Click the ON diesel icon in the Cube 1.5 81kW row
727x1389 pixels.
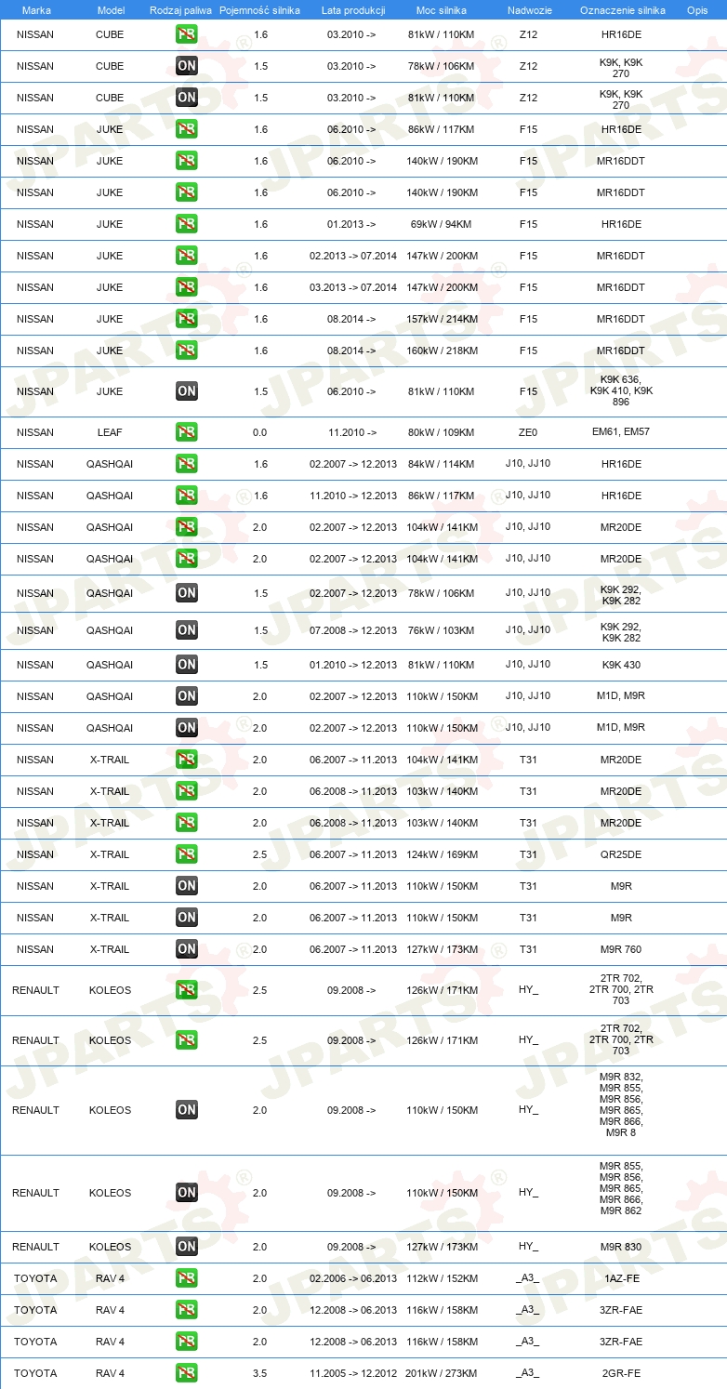pyautogui.click(x=187, y=98)
